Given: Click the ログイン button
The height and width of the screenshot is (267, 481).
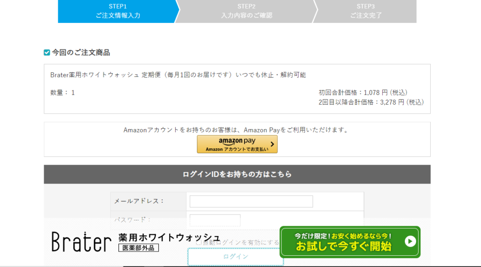Looking at the screenshot, I should coord(235,257).
